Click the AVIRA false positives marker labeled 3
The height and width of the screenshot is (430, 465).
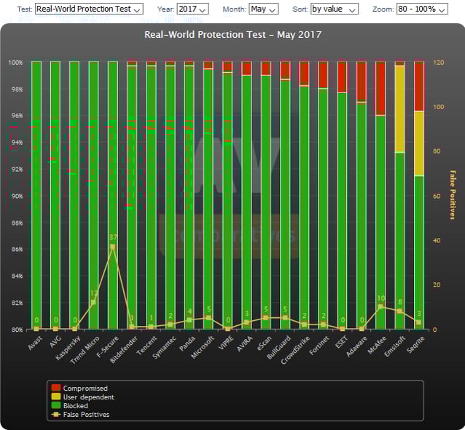(246, 322)
